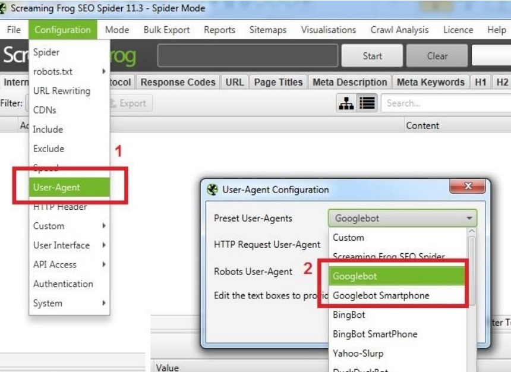Switch to Page Titles tab
Viewport: 511px width, 372px height.
coord(278,82)
